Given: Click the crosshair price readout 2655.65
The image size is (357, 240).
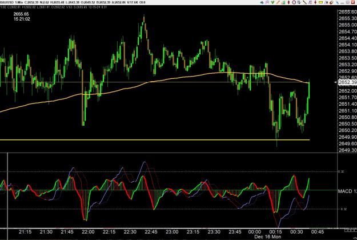Looking at the screenshot, I should [21, 14].
